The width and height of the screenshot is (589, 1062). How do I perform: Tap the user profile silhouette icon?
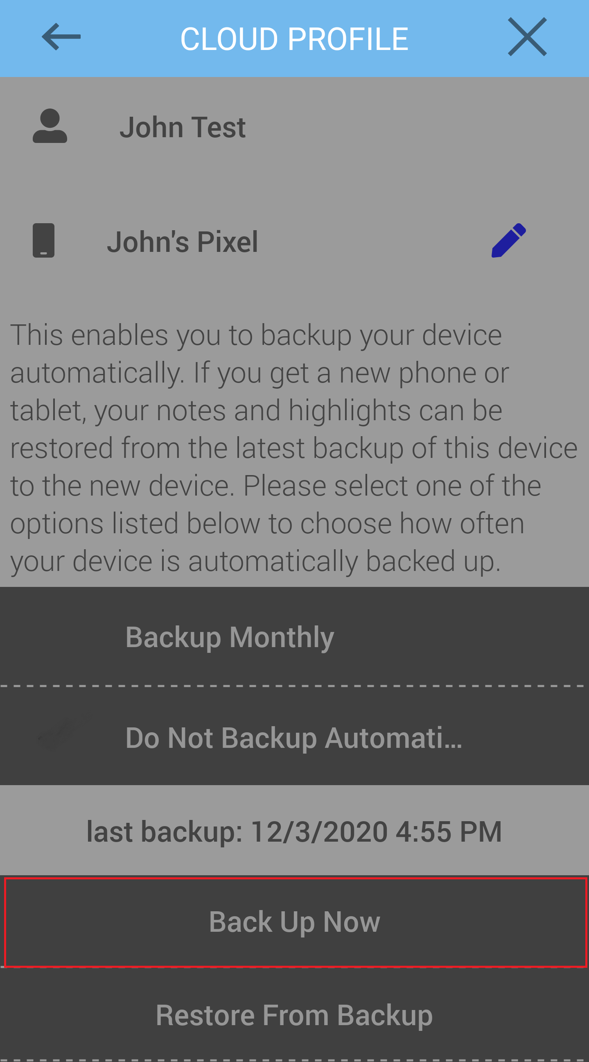pyautogui.click(x=50, y=126)
